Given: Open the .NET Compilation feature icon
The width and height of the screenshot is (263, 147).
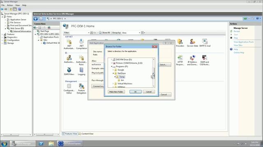Looking at the screenshot, I should tap(81, 44).
